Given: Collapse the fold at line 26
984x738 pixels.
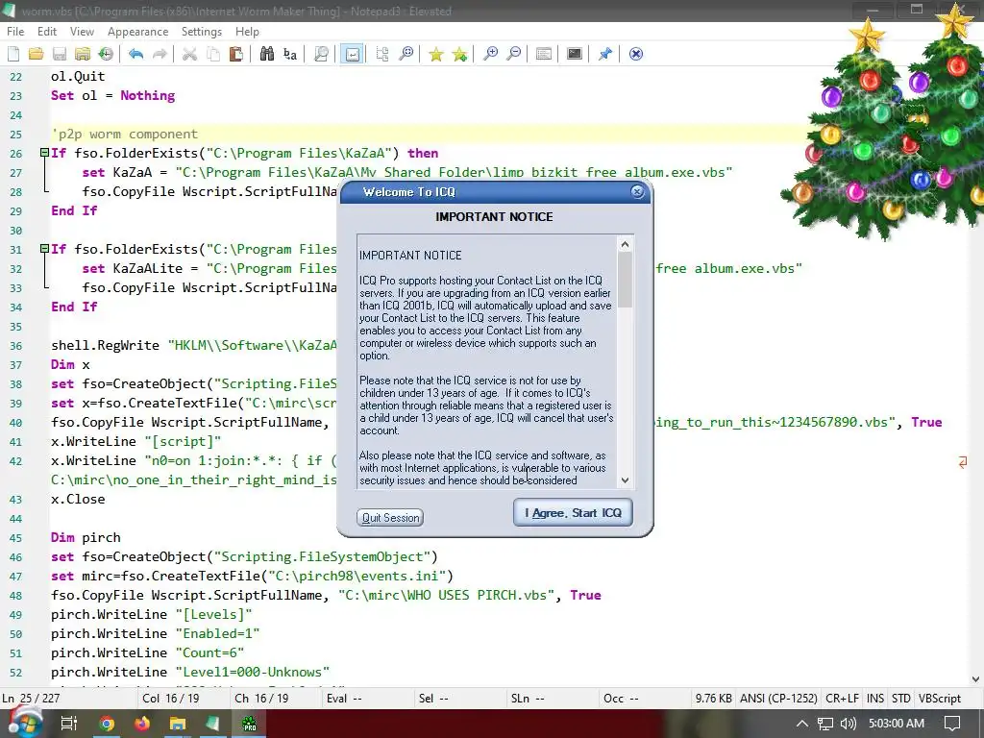Looking at the screenshot, I should pos(44,153).
